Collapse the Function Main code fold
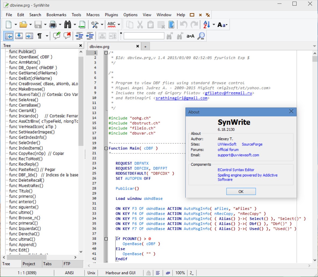The height and width of the screenshot is (277, 318). pos(106,148)
